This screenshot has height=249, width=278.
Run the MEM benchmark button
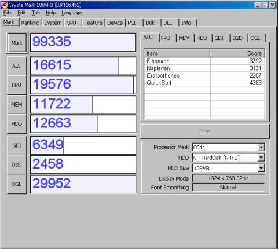pos(17,104)
